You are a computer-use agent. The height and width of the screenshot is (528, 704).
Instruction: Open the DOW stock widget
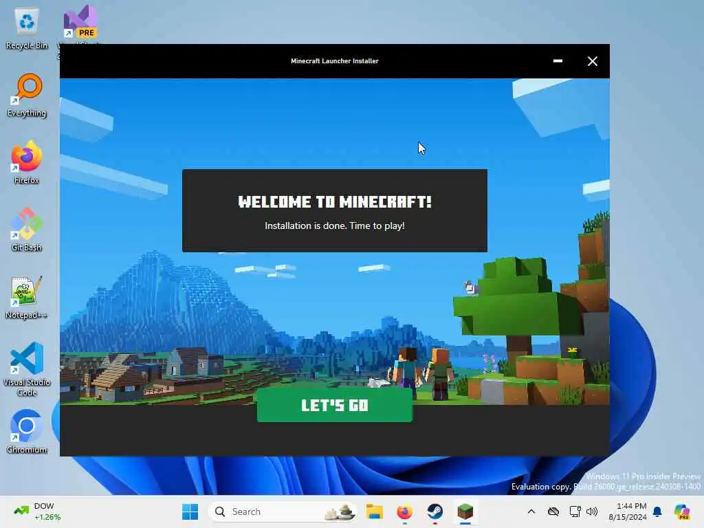[37, 511]
